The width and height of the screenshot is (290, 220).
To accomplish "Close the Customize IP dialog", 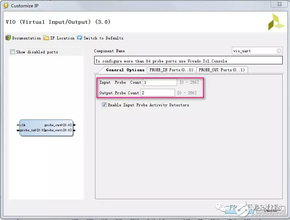I will click(x=279, y=4).
